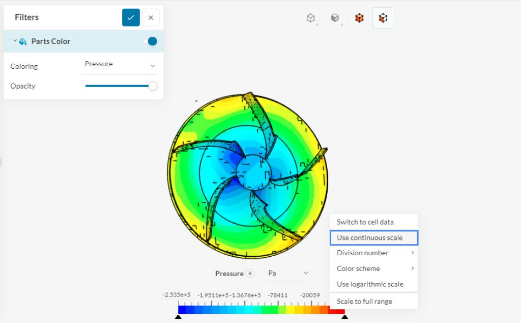521x323 pixels.
Task: Click the lower range marker under the colorbar
Action: 179,316
